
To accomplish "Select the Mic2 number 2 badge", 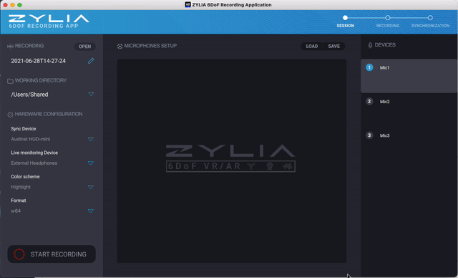I will click(369, 102).
